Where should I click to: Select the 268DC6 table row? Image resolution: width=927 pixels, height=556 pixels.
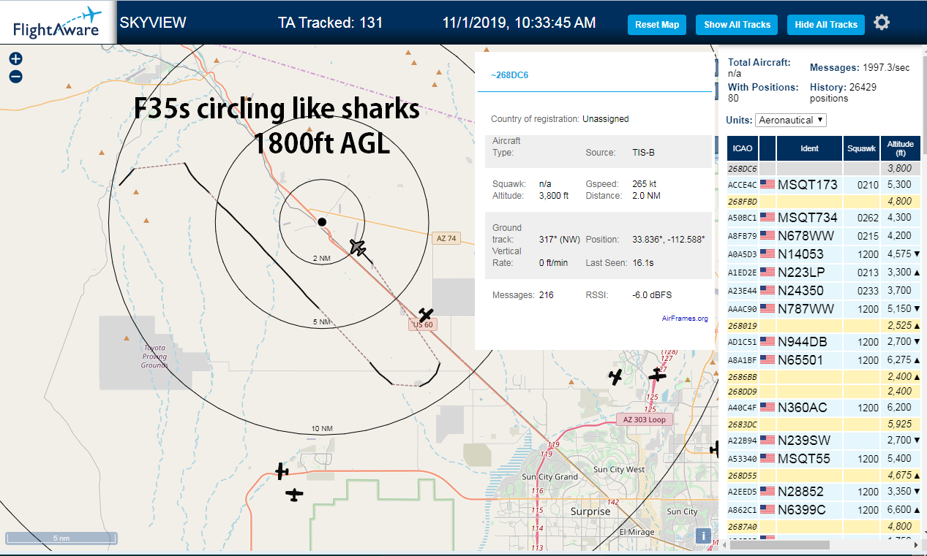pyautogui.click(x=824, y=169)
